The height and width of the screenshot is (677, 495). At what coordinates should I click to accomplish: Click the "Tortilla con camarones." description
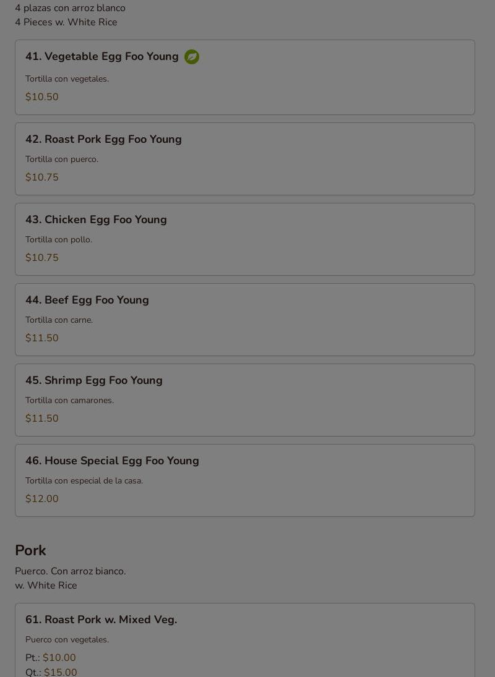coord(69,401)
